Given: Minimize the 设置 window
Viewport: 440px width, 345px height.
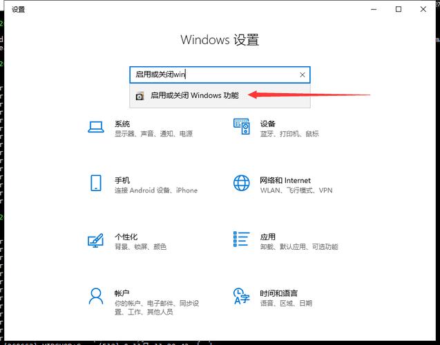Looking at the screenshot, I should (x=374, y=9).
